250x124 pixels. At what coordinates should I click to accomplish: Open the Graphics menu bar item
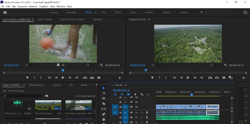pos(44,6)
